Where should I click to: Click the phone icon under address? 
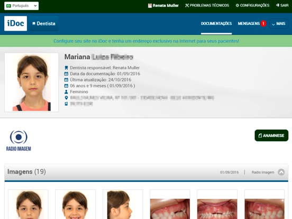[66, 104]
